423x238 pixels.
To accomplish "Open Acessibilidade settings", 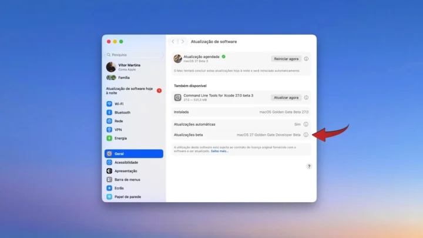I will point(133,162).
